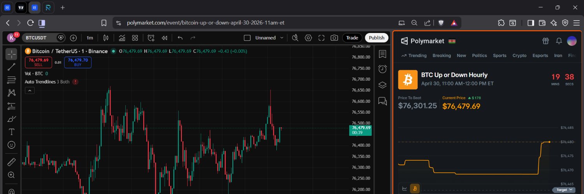Open quick search with the lightning magnifier

pos(295,38)
